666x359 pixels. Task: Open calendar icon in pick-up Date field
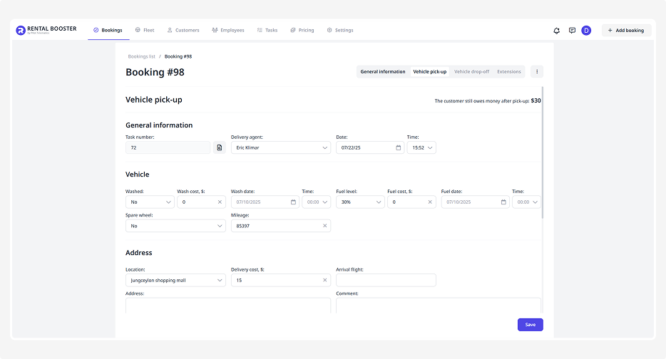[x=398, y=147]
